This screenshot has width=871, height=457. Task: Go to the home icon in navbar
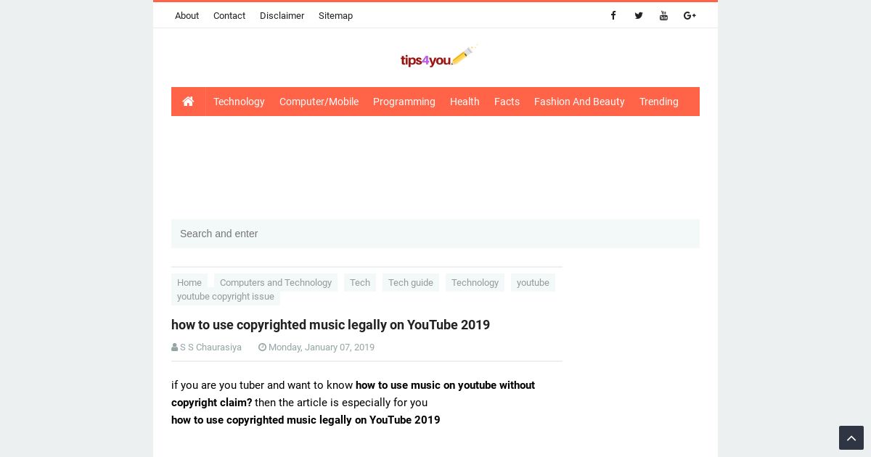[x=188, y=102]
